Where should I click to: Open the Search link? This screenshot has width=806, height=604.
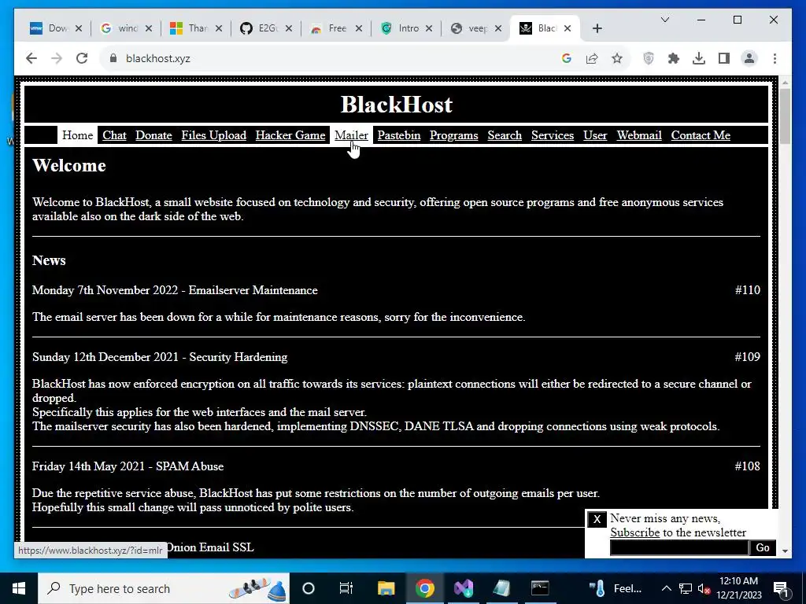pos(505,135)
